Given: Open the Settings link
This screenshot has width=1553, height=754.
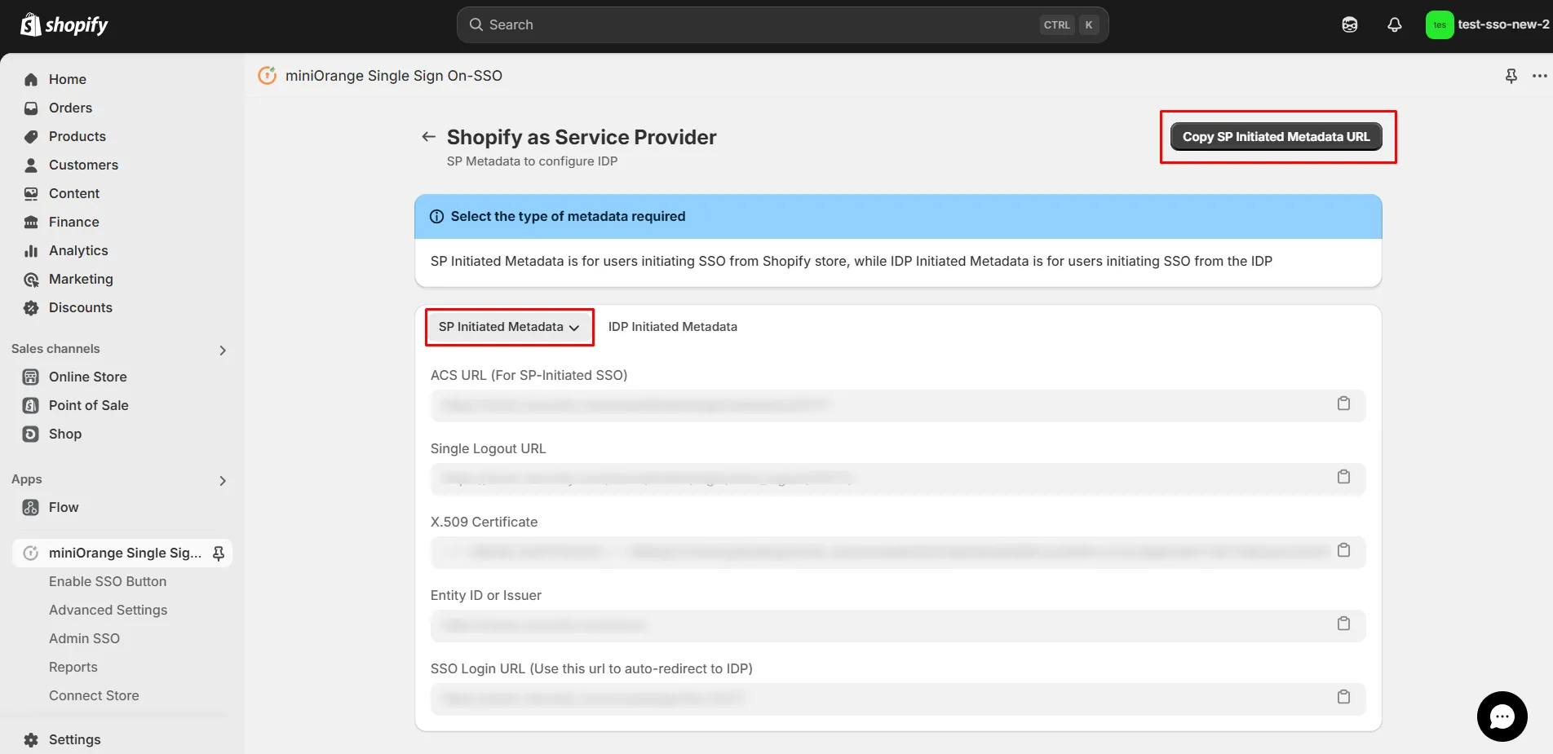Looking at the screenshot, I should [75, 739].
